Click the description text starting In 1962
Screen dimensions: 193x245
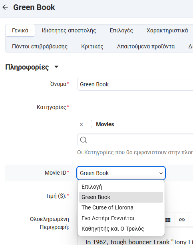pyautogui.click(x=139, y=242)
